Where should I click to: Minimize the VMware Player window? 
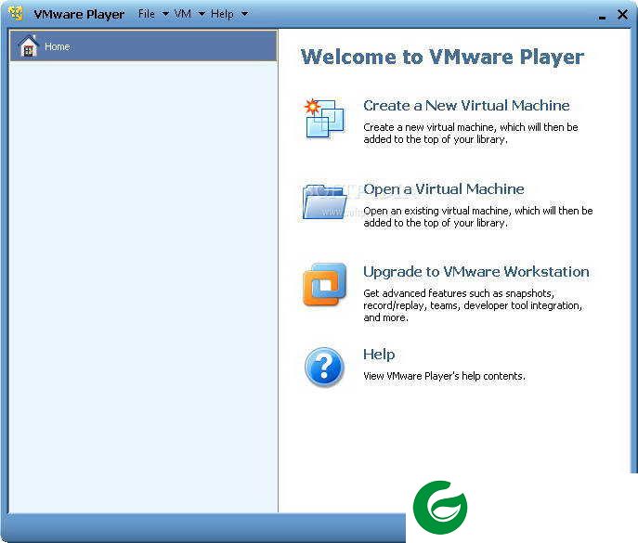602,17
